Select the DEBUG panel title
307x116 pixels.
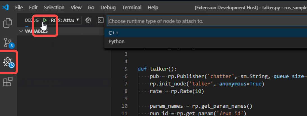click(x=32, y=20)
